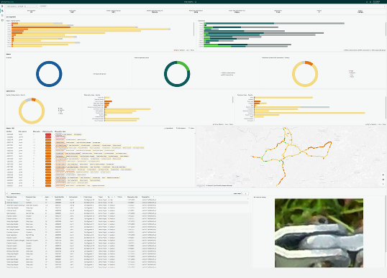Open the fourth icon in the left sidebar
Screen dimensions: 387x278
coord(2,20)
